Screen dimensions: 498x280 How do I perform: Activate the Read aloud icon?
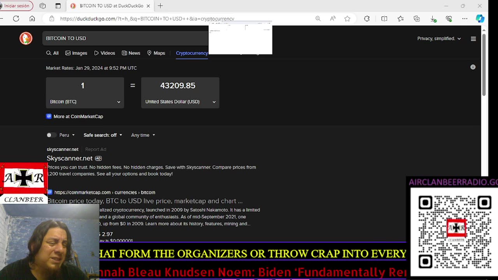[x=333, y=19]
